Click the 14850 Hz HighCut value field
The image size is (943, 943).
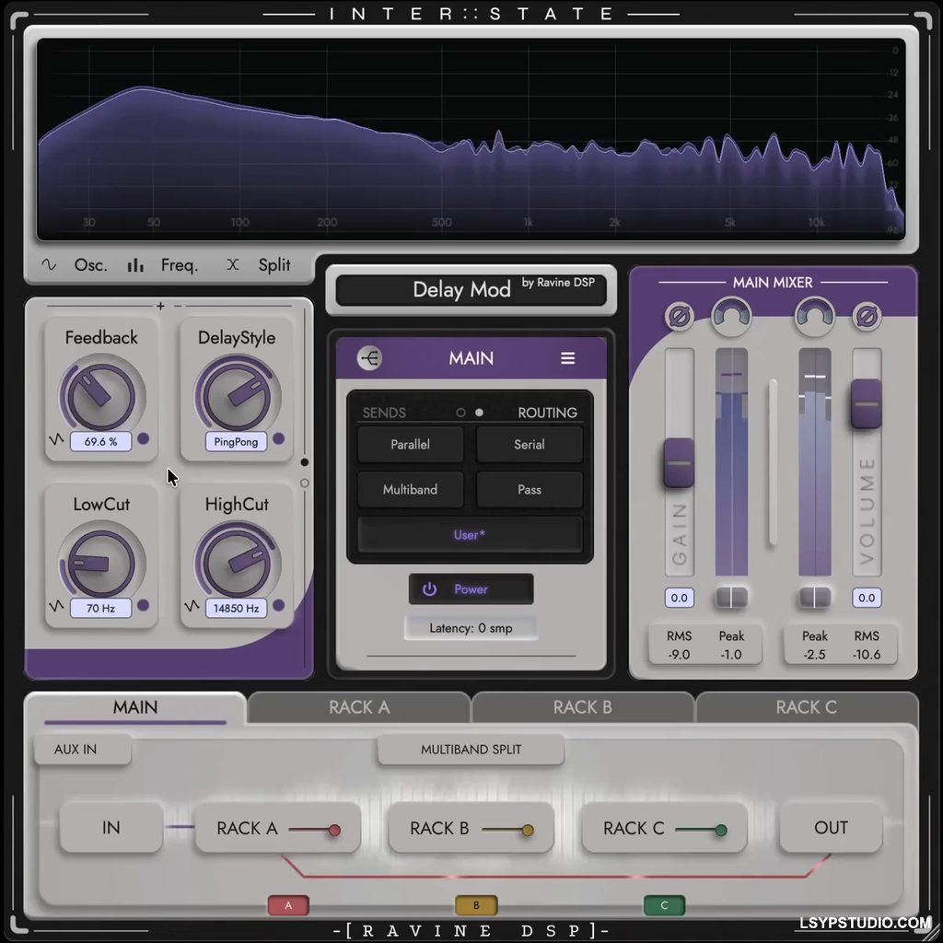[x=236, y=609]
